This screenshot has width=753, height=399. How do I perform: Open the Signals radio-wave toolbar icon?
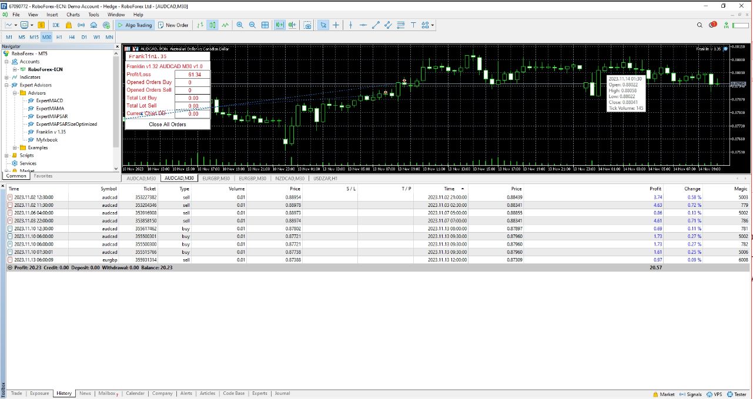[81, 25]
